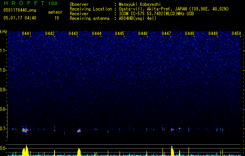Select the 0443 time marker
245x156 pixels.
(73, 34)
